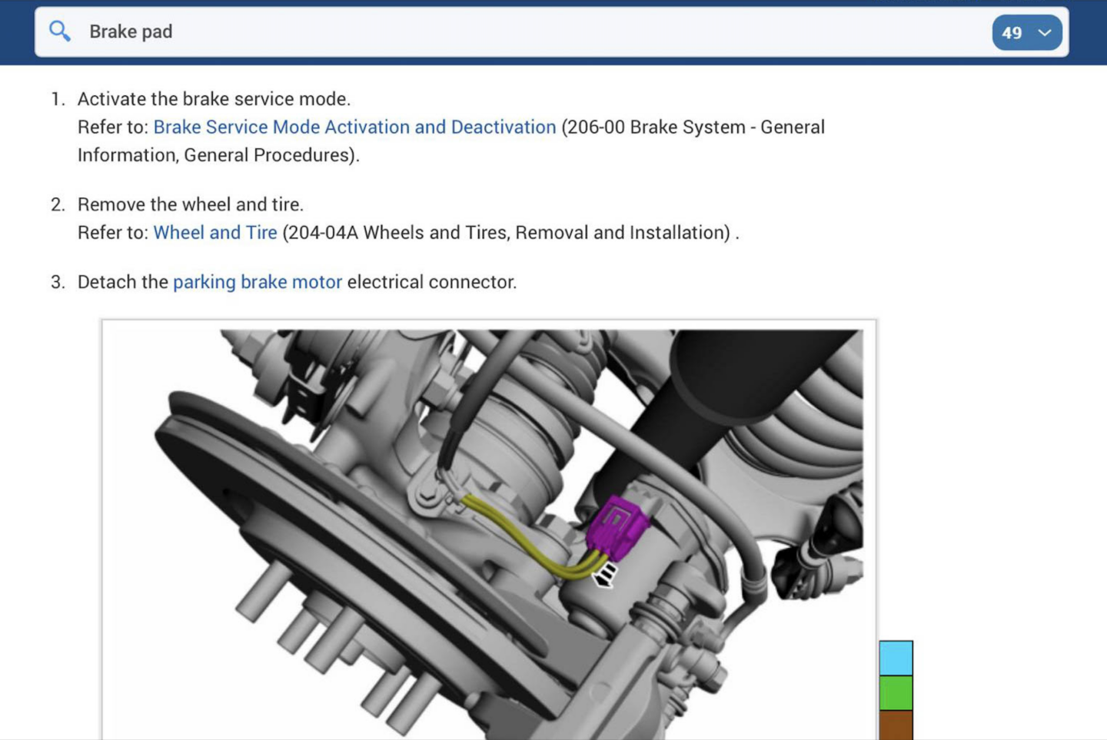Click the magnifying glass search icon
The width and height of the screenshot is (1107, 740).
point(59,32)
